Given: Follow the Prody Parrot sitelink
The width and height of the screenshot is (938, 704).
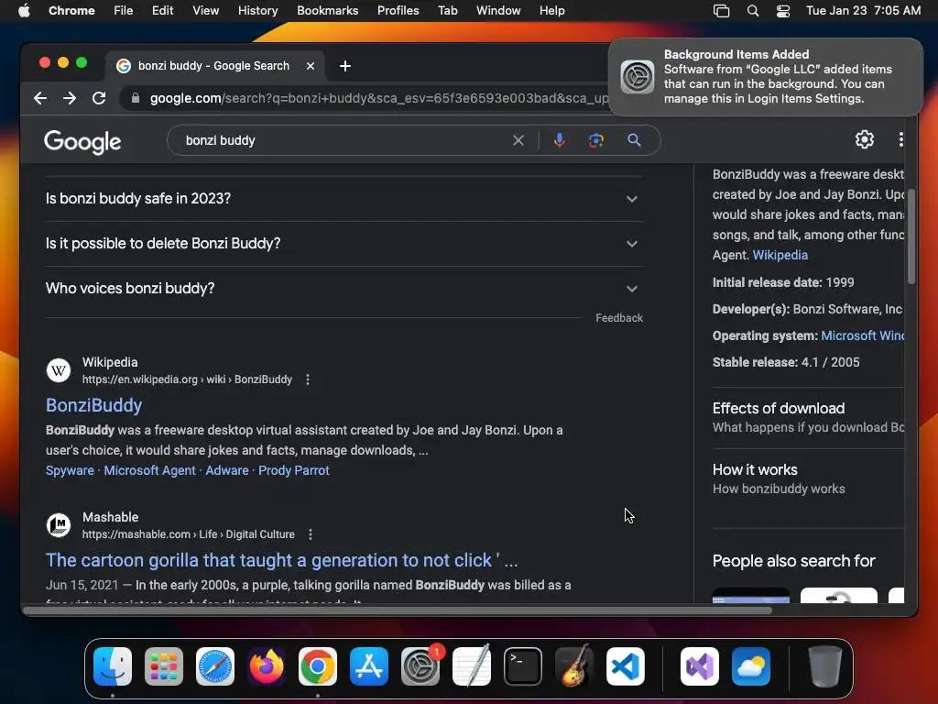Looking at the screenshot, I should [x=294, y=470].
